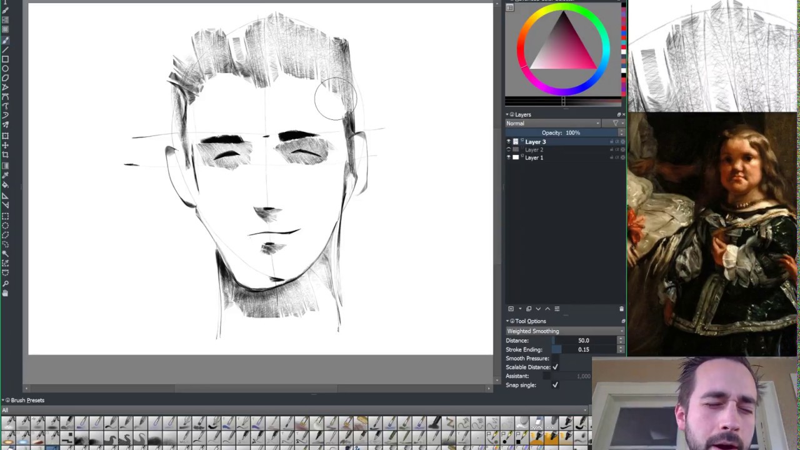Screen dimensions: 800x450
Task: Step the layer Opacity value
Action: (x=621, y=132)
